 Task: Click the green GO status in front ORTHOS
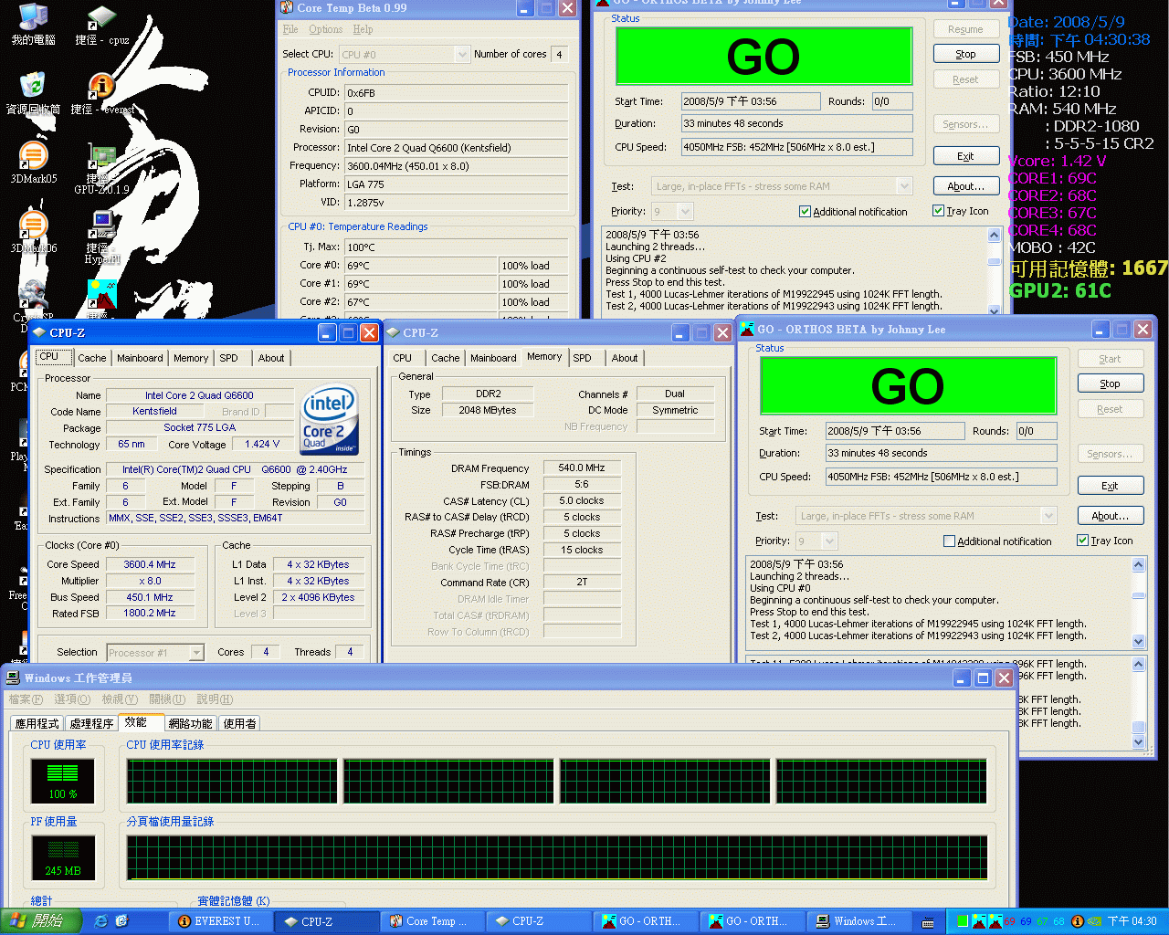(x=909, y=386)
